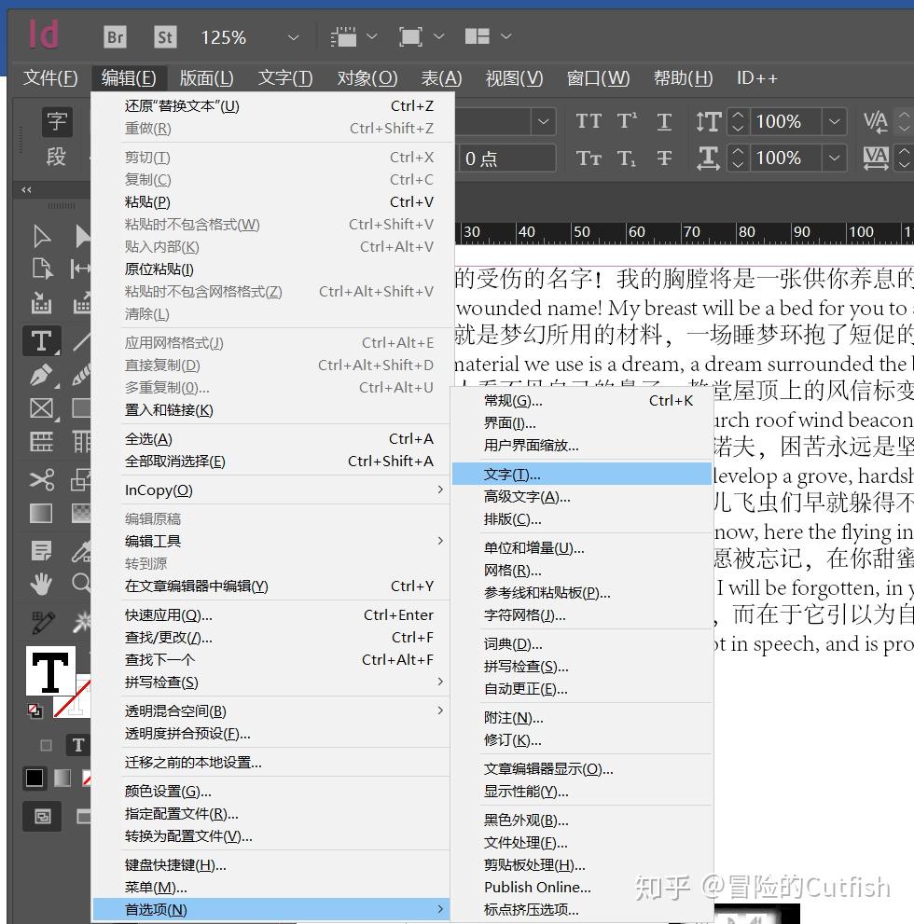
Task: Select the Selection arrow tool
Action: (x=41, y=237)
